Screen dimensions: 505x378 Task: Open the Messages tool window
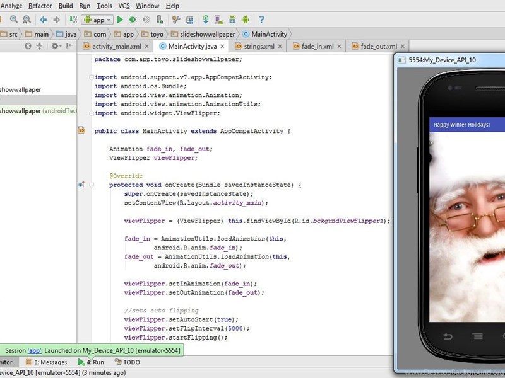pos(50,362)
